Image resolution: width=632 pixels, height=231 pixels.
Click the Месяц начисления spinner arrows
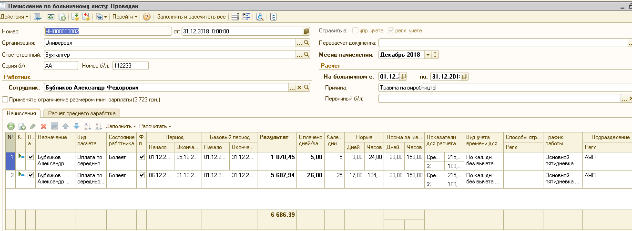tap(435, 55)
